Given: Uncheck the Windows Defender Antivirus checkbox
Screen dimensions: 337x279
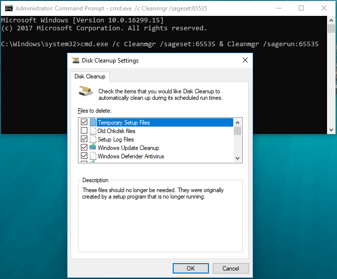Looking at the screenshot, I should pos(84,155).
